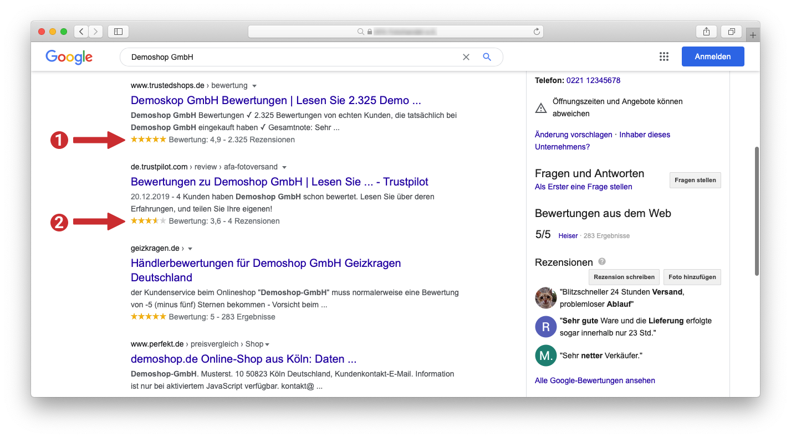Open the Google apps grid
Screen dimensions: 791x438
tap(664, 56)
